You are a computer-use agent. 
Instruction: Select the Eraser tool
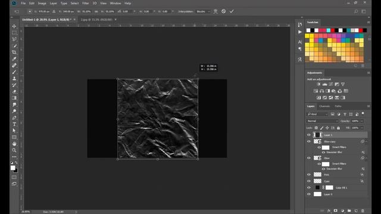pyautogui.click(x=14, y=92)
